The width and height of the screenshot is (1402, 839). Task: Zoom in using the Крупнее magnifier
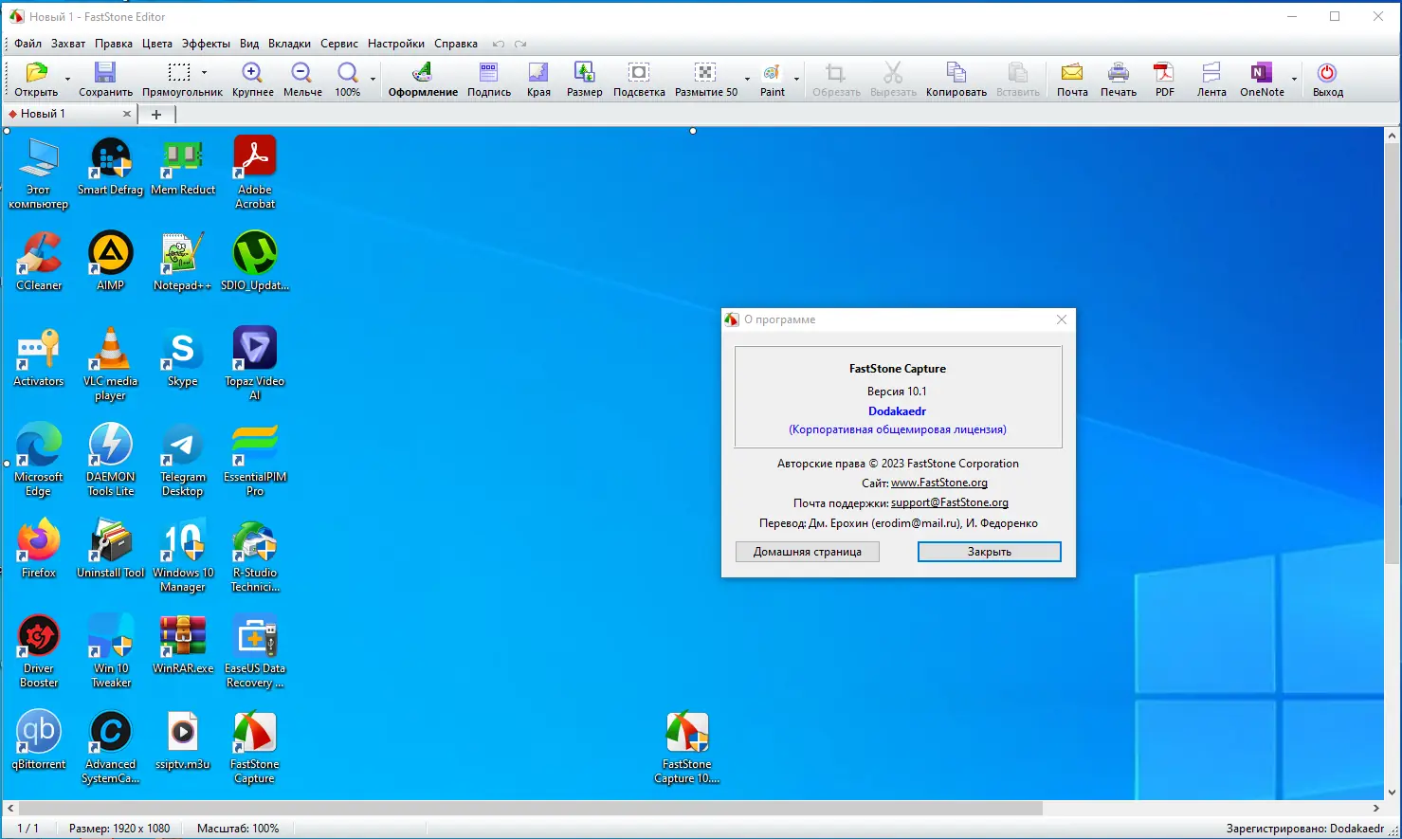[251, 76]
